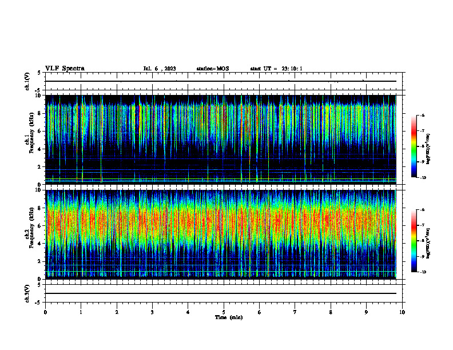Click the log(PSD) unit label beside ch.1 colorbar

point(428,149)
